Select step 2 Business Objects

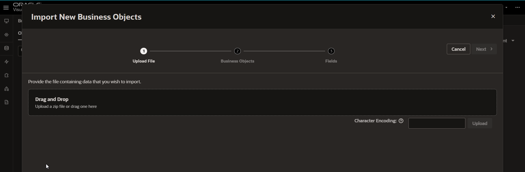point(238,56)
